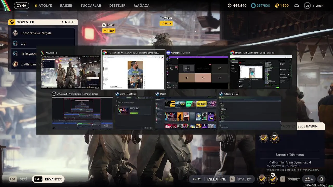Switch to the 'warp + 7 Sohbet' window
The width and height of the screenshot is (333, 187).
pyautogui.click(x=134, y=113)
